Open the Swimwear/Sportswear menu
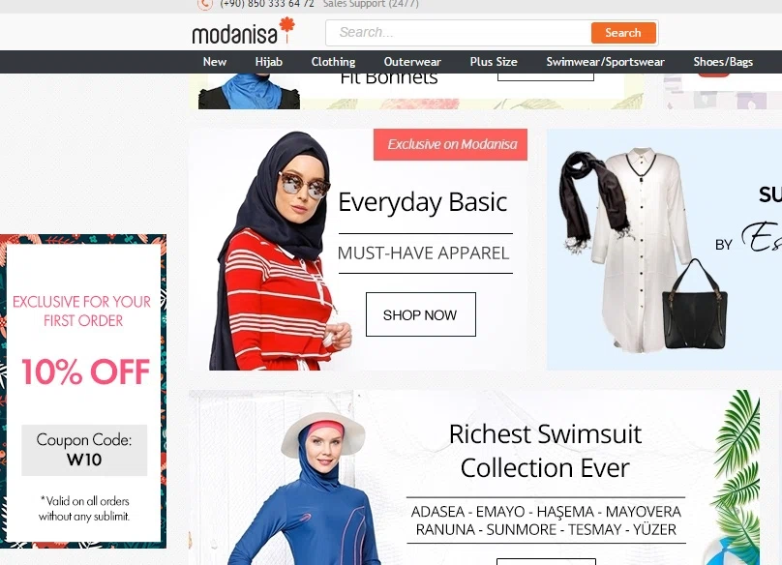782x565 pixels. [605, 62]
